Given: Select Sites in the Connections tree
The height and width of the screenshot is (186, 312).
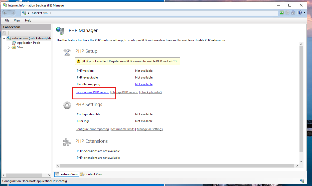Looking at the screenshot, I should click(20, 47).
